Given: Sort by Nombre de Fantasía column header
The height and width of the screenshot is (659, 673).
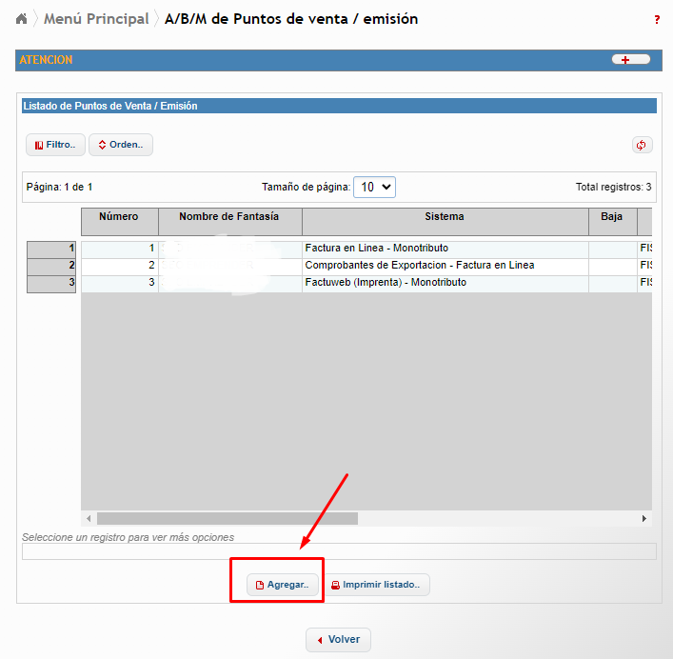Looking at the screenshot, I should (x=229, y=217).
